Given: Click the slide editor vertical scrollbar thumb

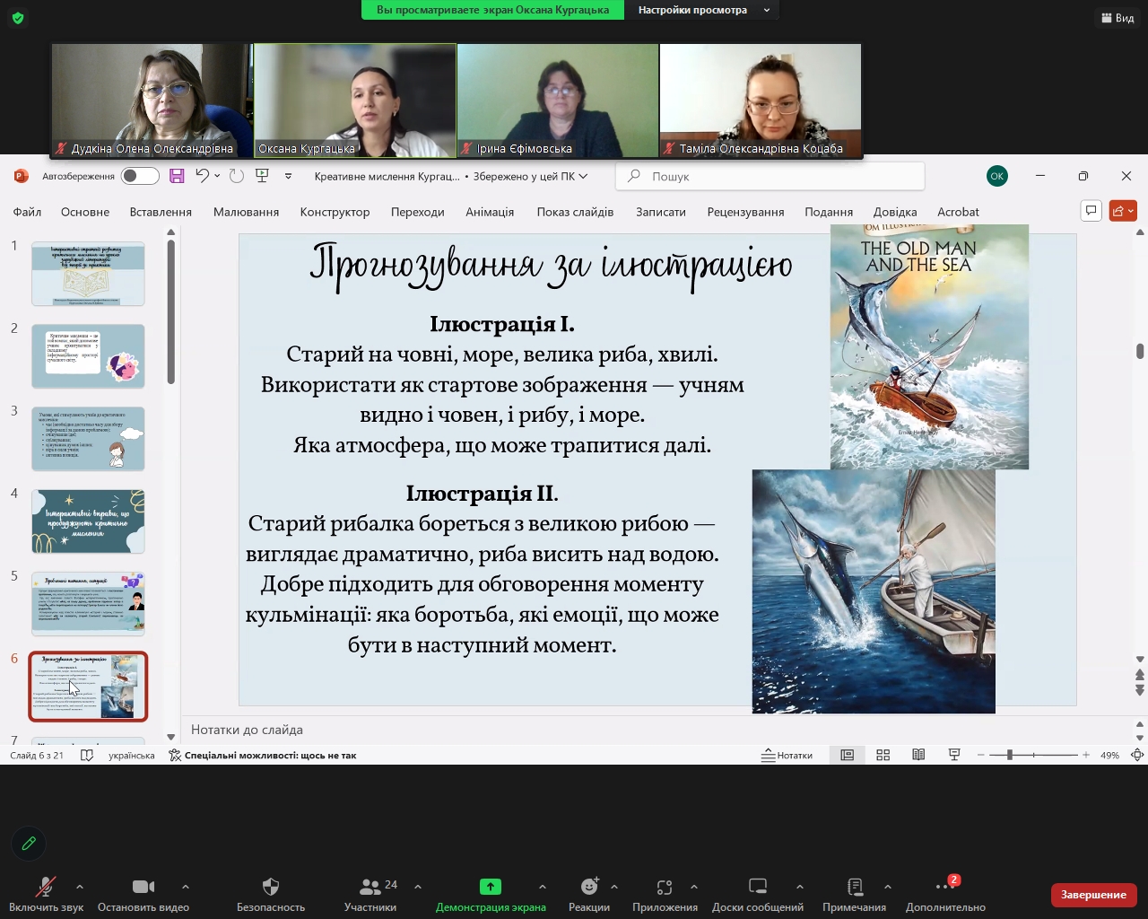Looking at the screenshot, I should point(1140,351).
